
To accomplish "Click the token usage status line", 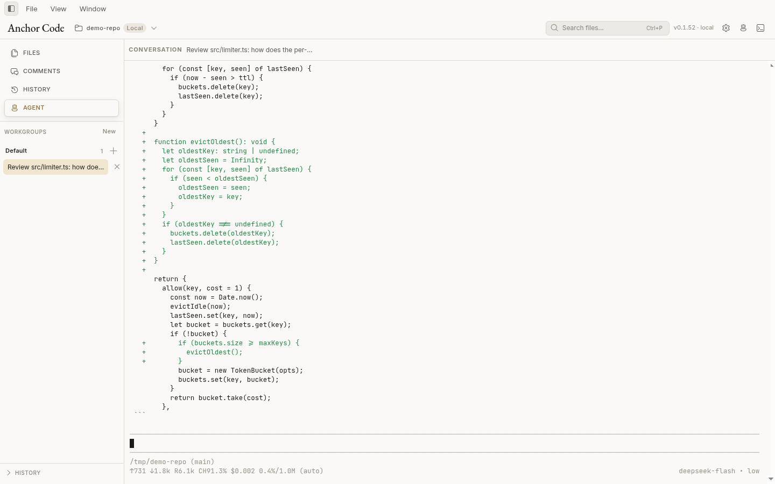I will (x=227, y=471).
